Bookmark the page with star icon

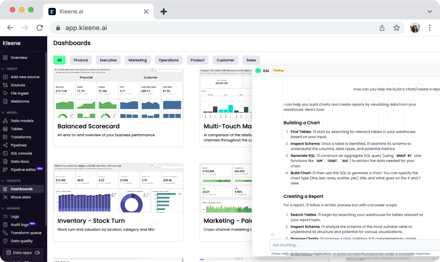396,28
